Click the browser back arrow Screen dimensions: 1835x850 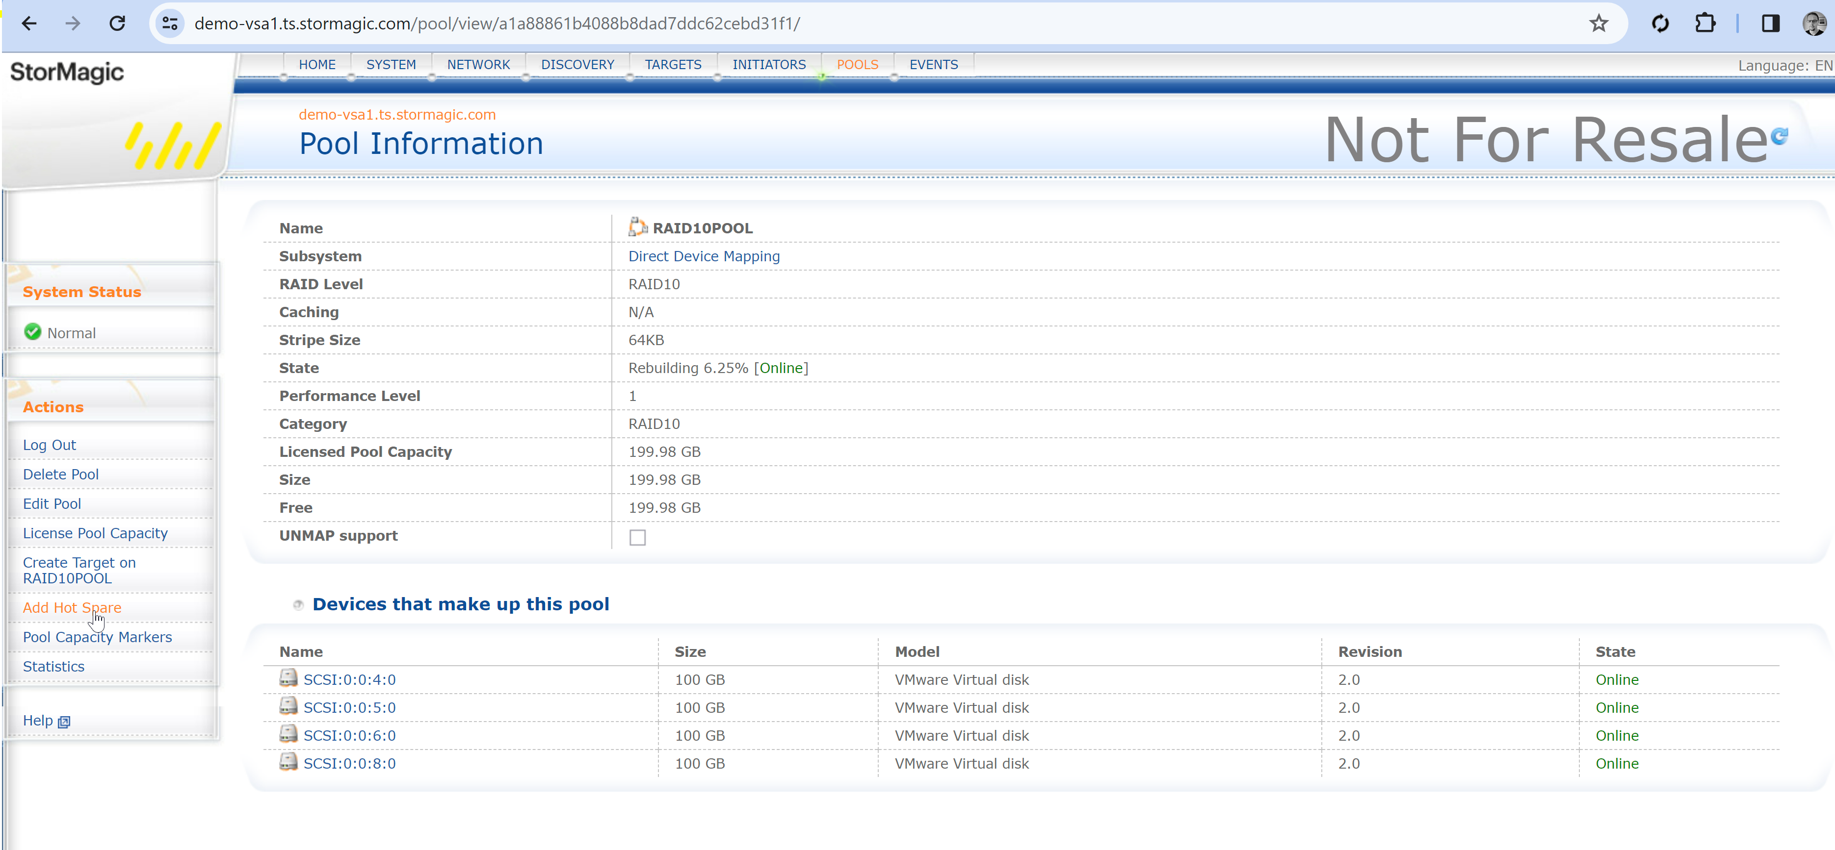tap(29, 24)
